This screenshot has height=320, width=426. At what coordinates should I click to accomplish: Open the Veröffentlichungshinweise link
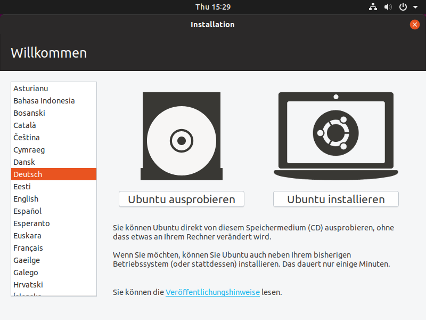(x=212, y=292)
